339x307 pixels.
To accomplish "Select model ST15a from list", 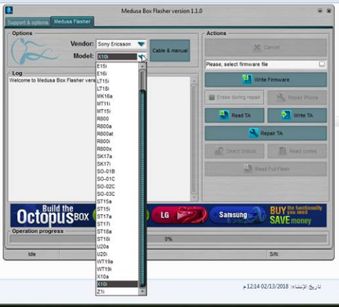I will (x=117, y=201).
